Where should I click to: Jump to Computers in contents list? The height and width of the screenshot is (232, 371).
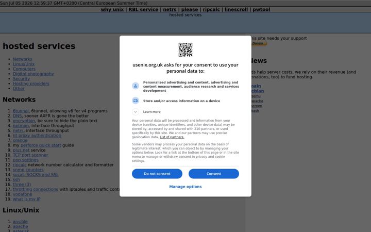pos(24,69)
